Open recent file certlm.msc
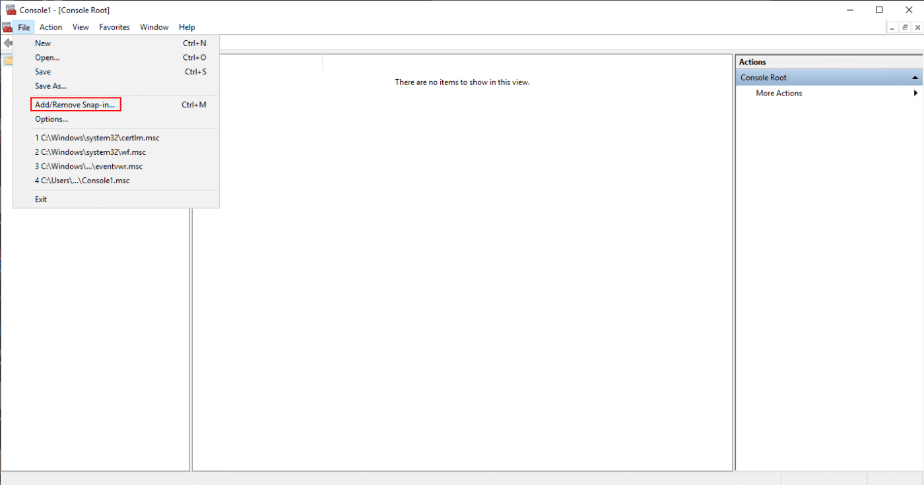 (x=97, y=137)
